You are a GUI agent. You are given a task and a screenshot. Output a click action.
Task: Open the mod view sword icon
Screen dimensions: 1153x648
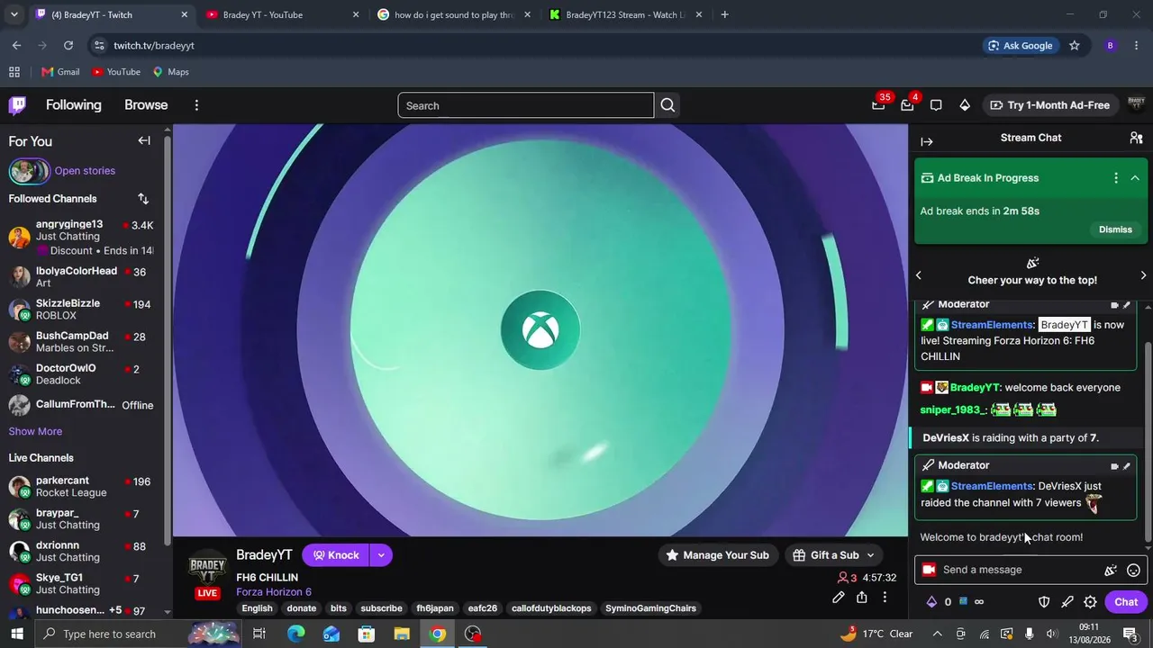(1067, 602)
